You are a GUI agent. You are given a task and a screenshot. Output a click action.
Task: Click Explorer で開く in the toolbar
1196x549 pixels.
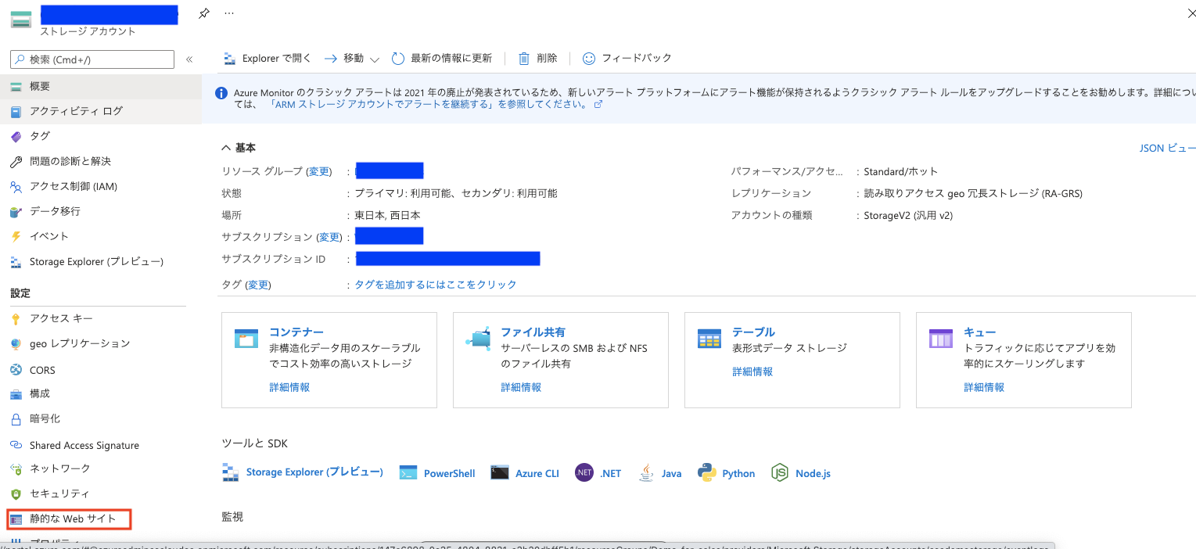point(268,59)
